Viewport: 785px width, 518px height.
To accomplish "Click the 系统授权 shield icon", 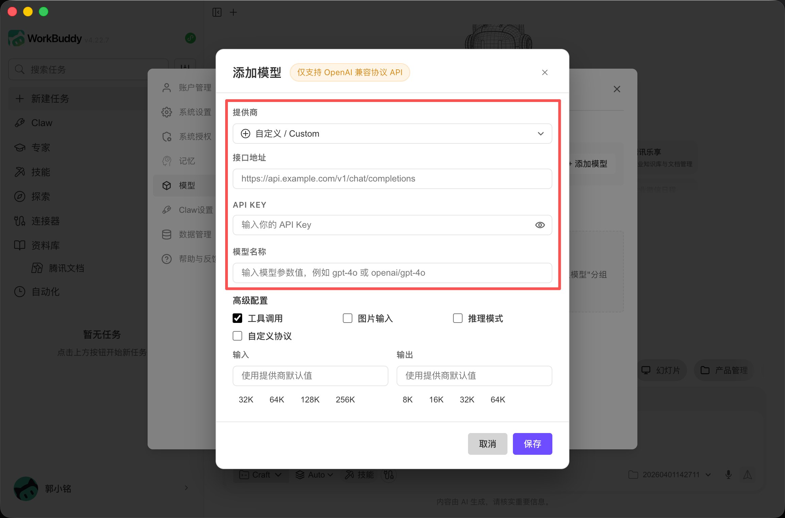I will click(167, 137).
